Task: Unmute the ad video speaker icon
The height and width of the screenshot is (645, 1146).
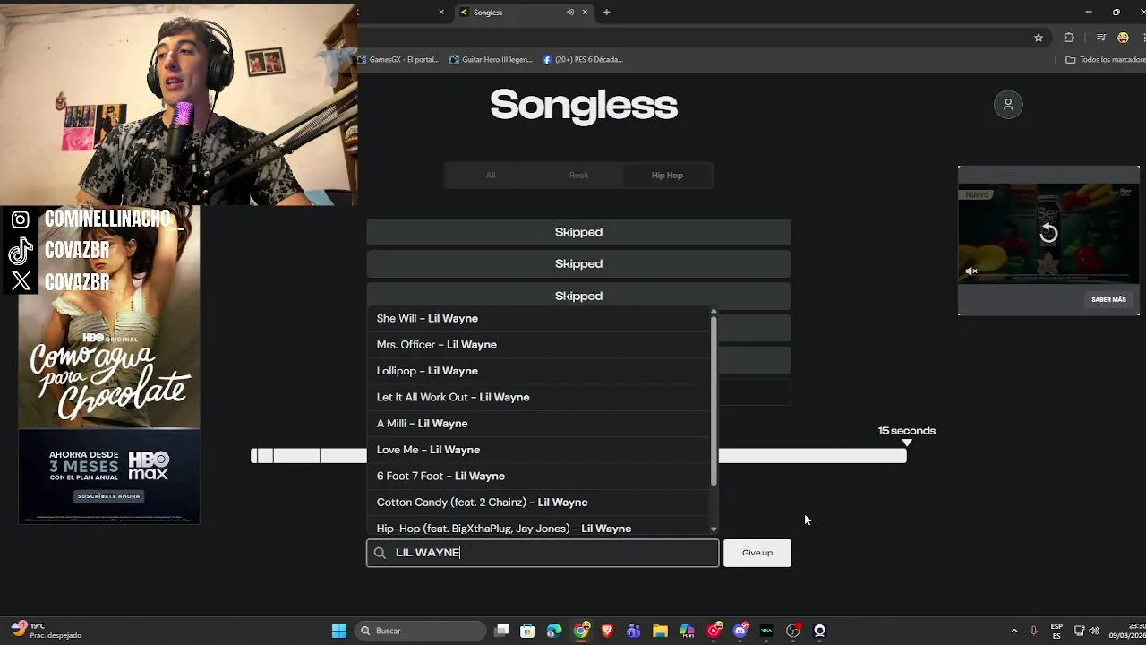Action: [x=971, y=271]
